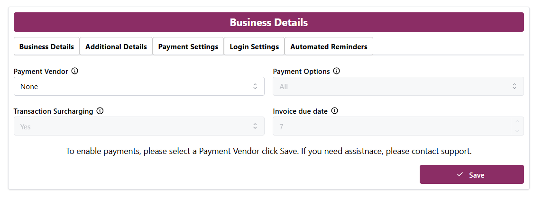Open the Payment Vendor dropdown
The height and width of the screenshot is (199, 543).
(x=133, y=87)
